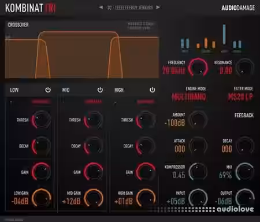Click the High band label

tap(119, 90)
